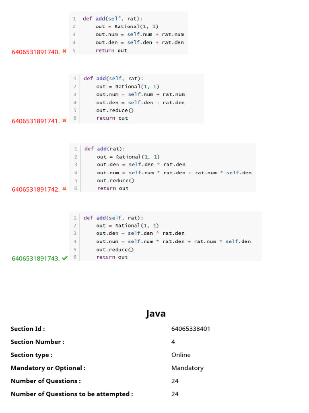Click the code block defining add(rat) without self
309x413 pixels.
pyautogui.click(x=162, y=167)
